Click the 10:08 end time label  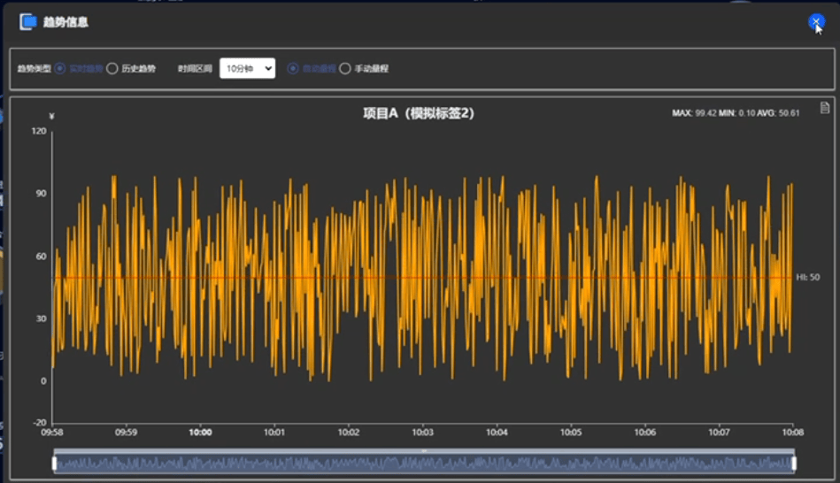792,433
